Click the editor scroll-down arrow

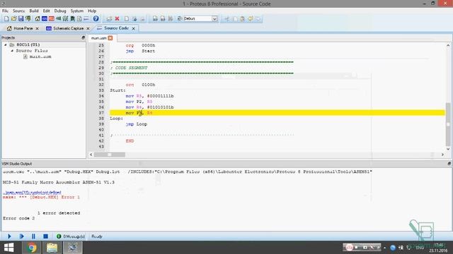tap(448, 149)
